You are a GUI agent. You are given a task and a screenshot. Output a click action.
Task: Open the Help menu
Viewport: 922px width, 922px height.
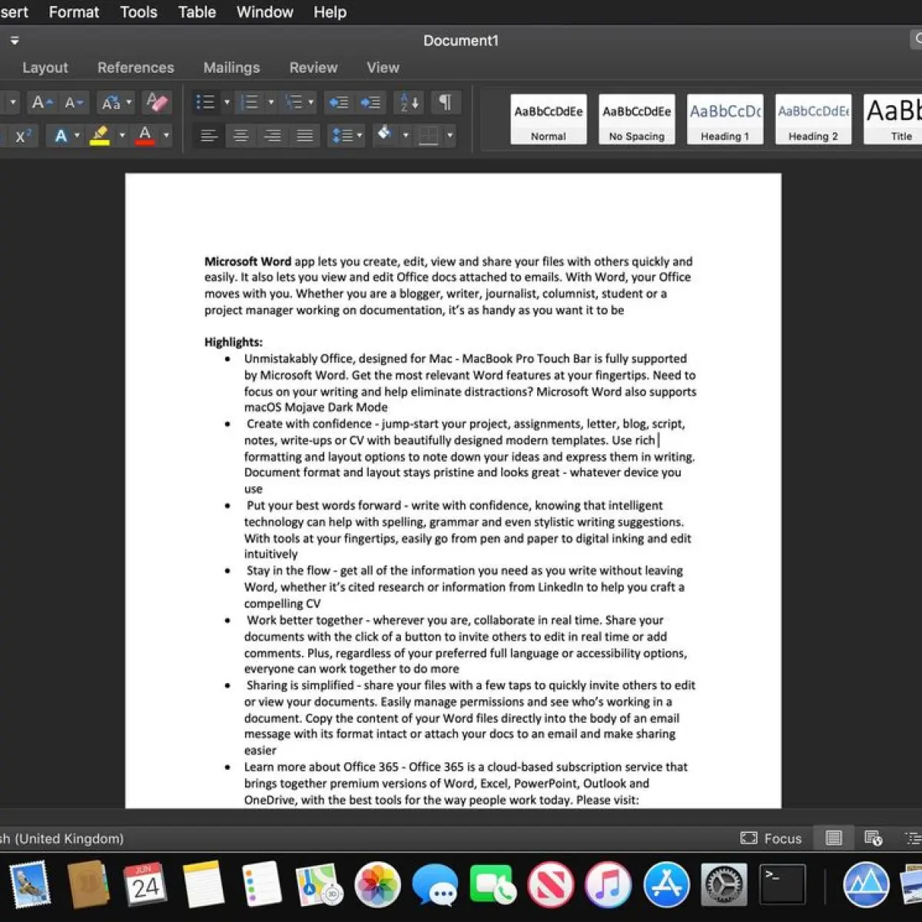pos(330,12)
